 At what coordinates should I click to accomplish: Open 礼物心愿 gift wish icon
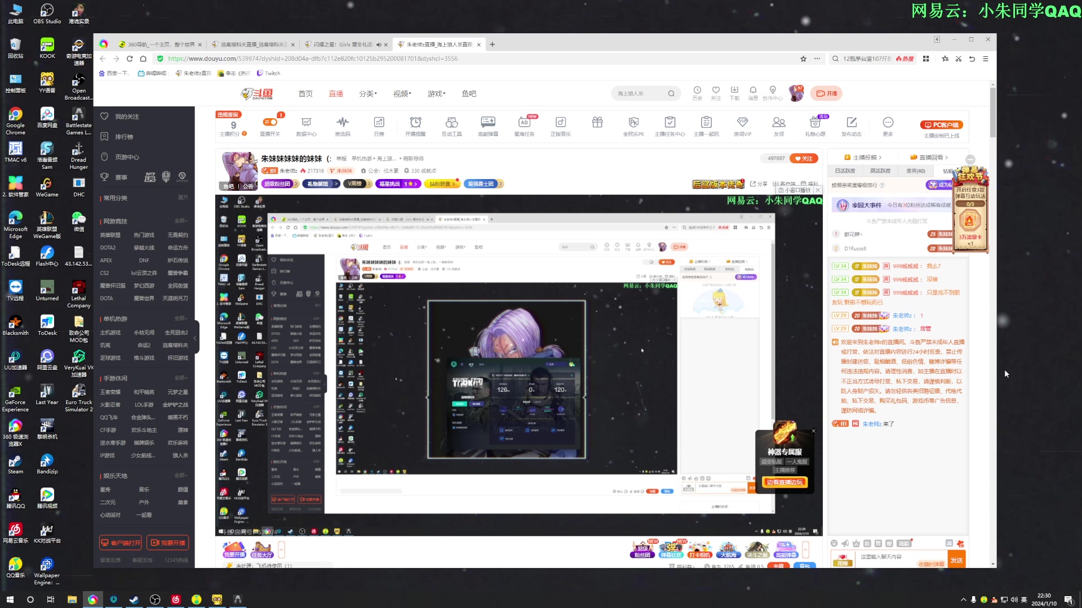(815, 122)
